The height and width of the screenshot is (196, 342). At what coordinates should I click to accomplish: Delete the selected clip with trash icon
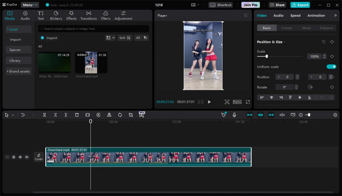77,115
